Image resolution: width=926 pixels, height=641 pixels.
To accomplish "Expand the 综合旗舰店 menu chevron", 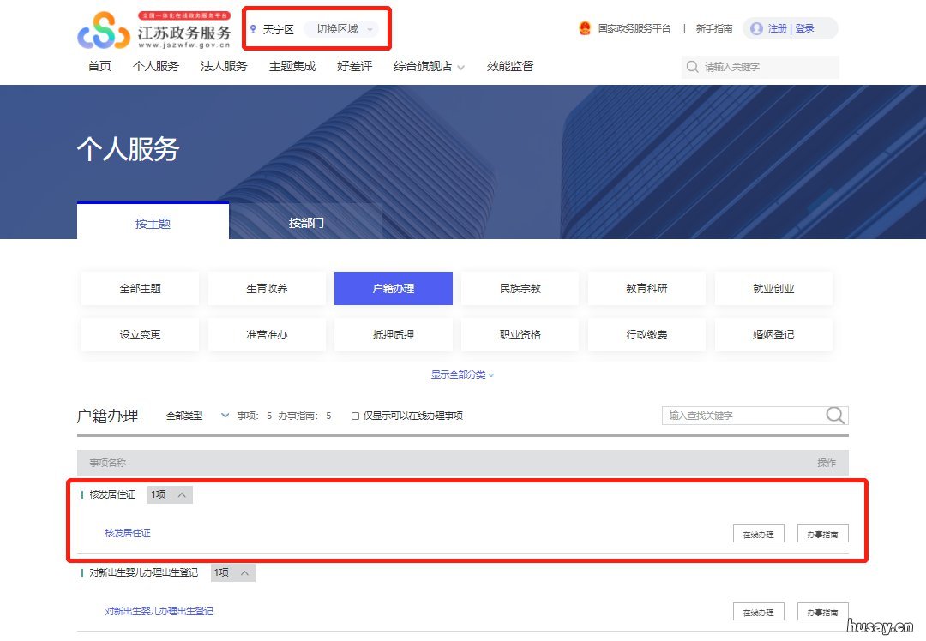I will [460, 66].
